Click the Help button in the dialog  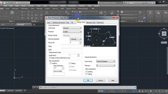pos(113,80)
